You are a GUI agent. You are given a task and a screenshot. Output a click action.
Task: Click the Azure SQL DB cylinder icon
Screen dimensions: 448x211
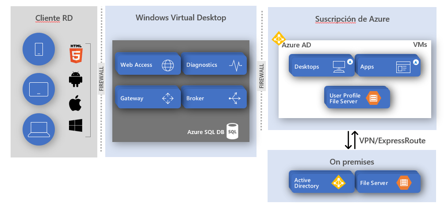(x=232, y=131)
